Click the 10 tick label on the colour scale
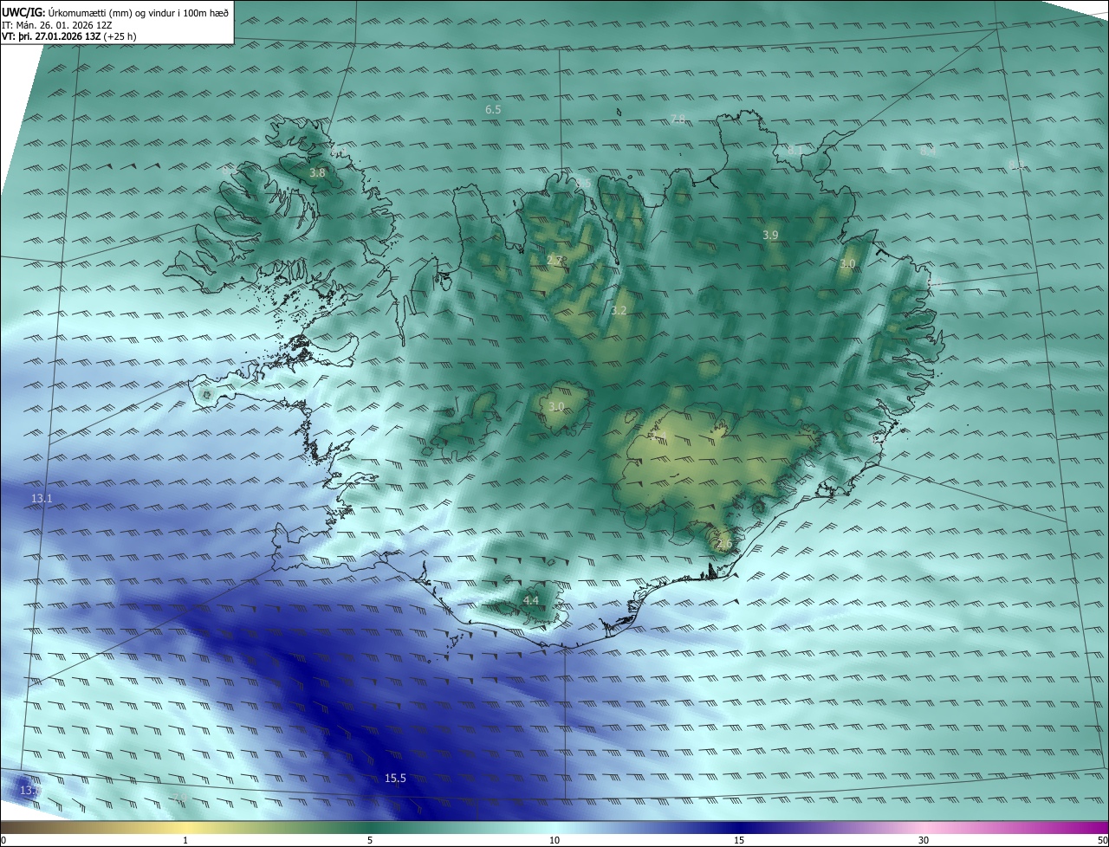 554,840
